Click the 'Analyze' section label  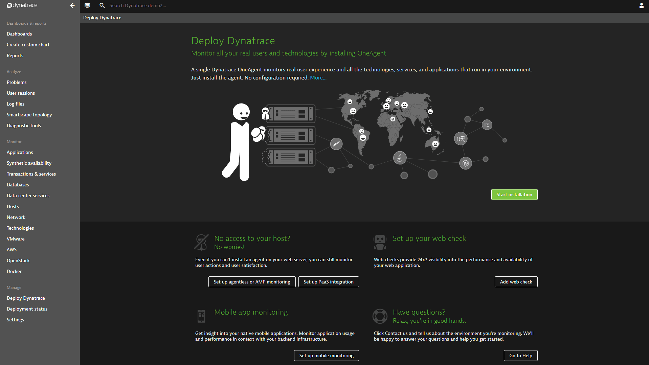pyautogui.click(x=14, y=72)
